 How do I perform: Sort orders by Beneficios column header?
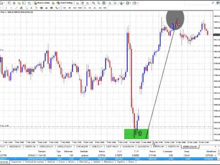(x=211, y=151)
